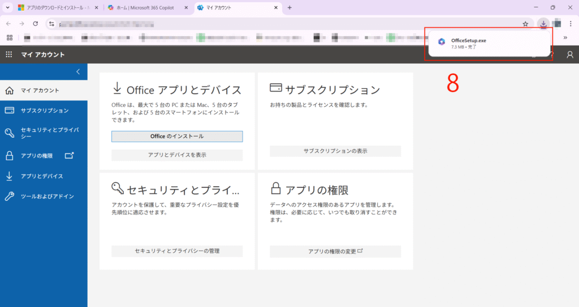Click the サブスクリプション card heading
579x307 pixels.
pyautogui.click(x=332, y=90)
